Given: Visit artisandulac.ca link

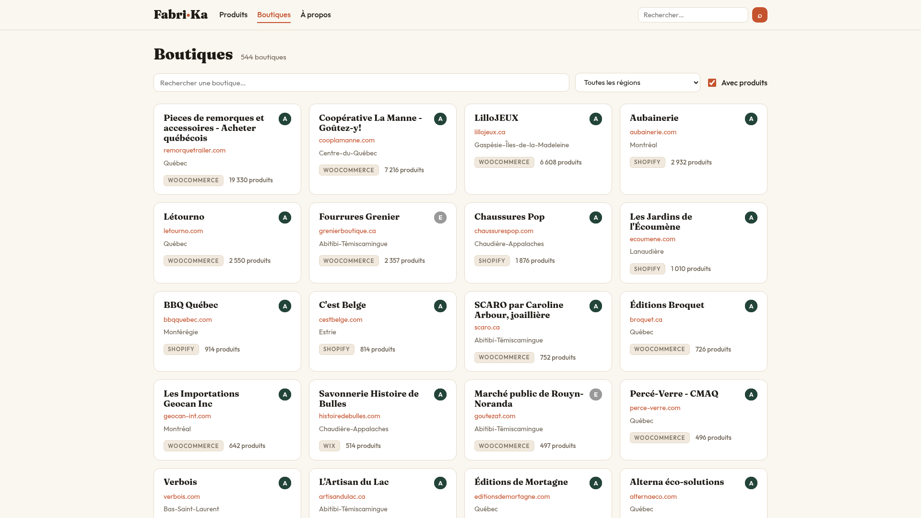Looking at the screenshot, I should (x=342, y=497).
